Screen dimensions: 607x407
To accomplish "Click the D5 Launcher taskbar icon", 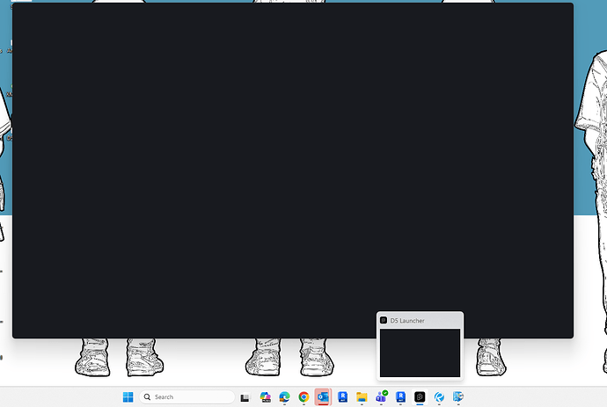I will [420, 397].
